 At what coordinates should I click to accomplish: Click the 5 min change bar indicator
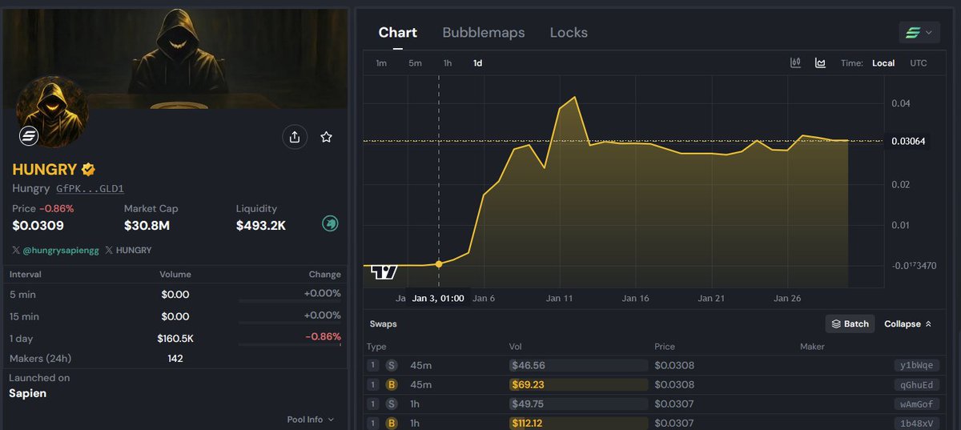pos(290,301)
